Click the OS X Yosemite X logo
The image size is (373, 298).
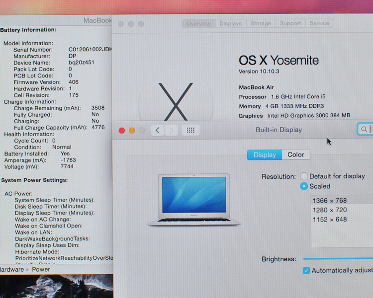point(176,102)
